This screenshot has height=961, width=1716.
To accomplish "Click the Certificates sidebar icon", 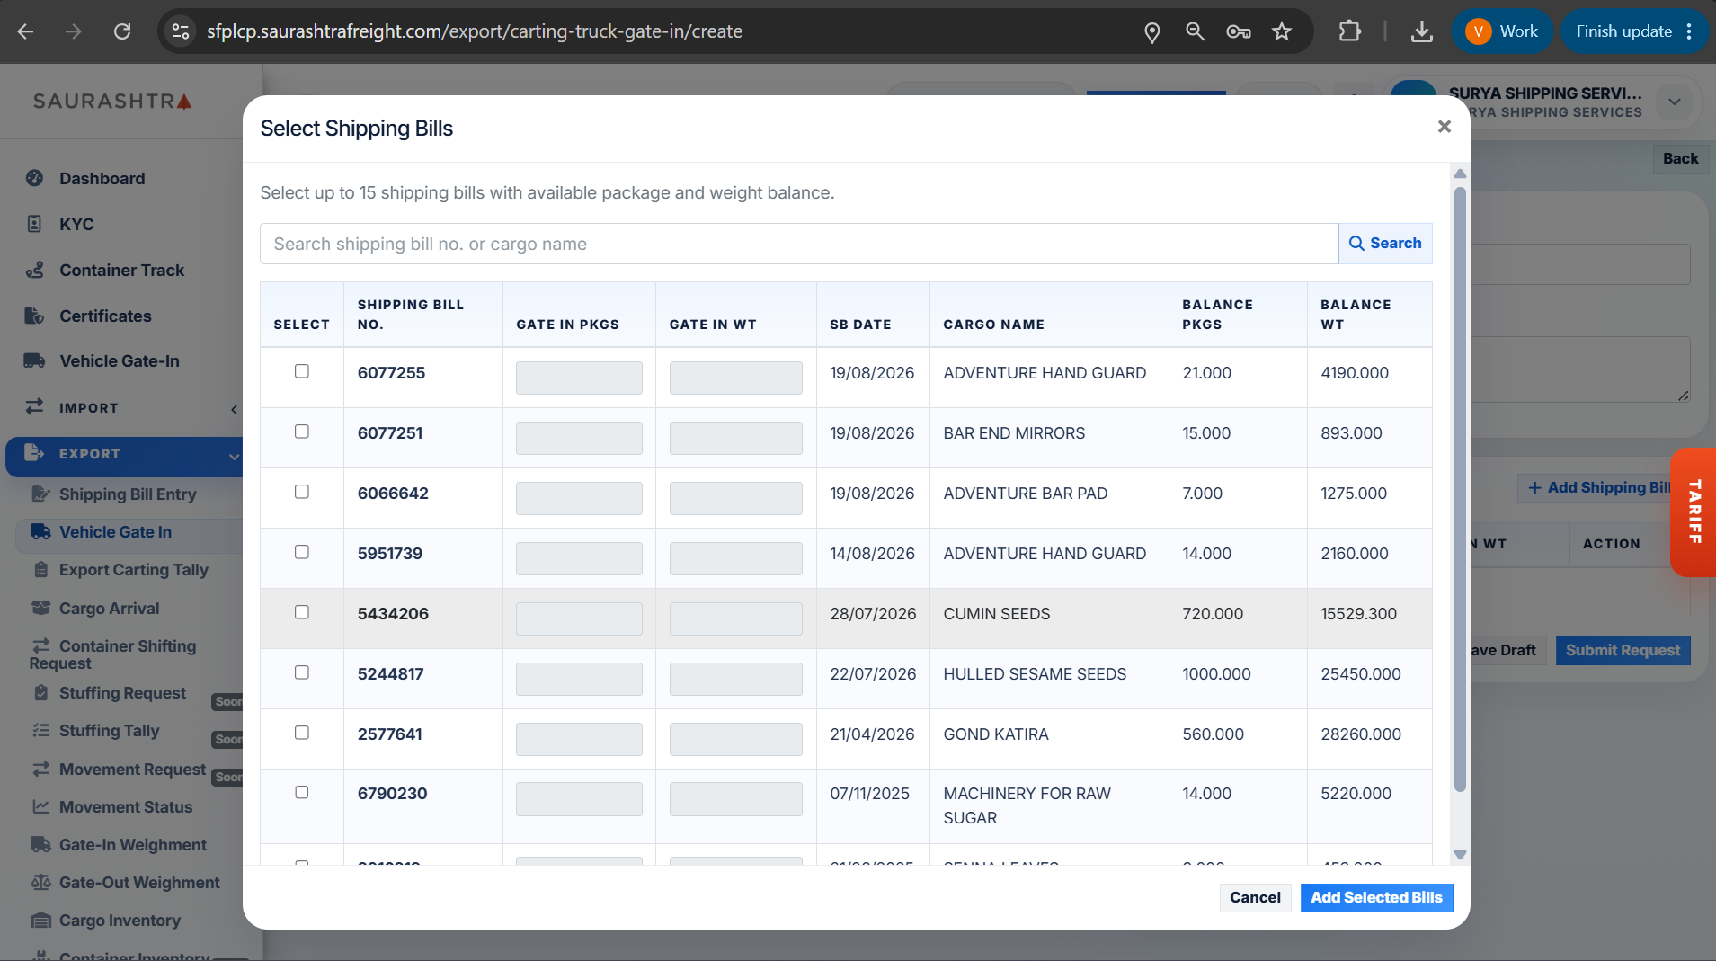I will click(34, 316).
